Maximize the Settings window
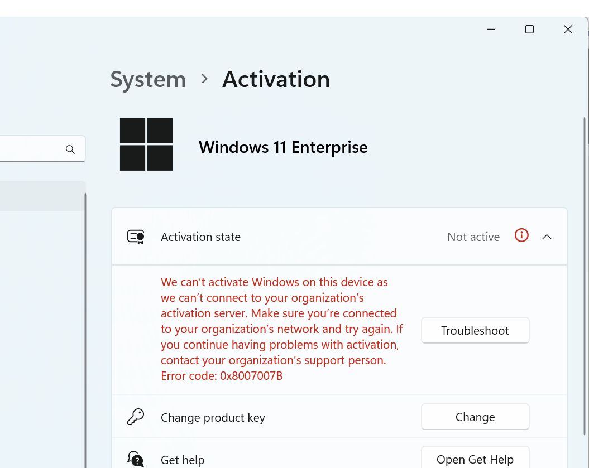 (x=529, y=29)
